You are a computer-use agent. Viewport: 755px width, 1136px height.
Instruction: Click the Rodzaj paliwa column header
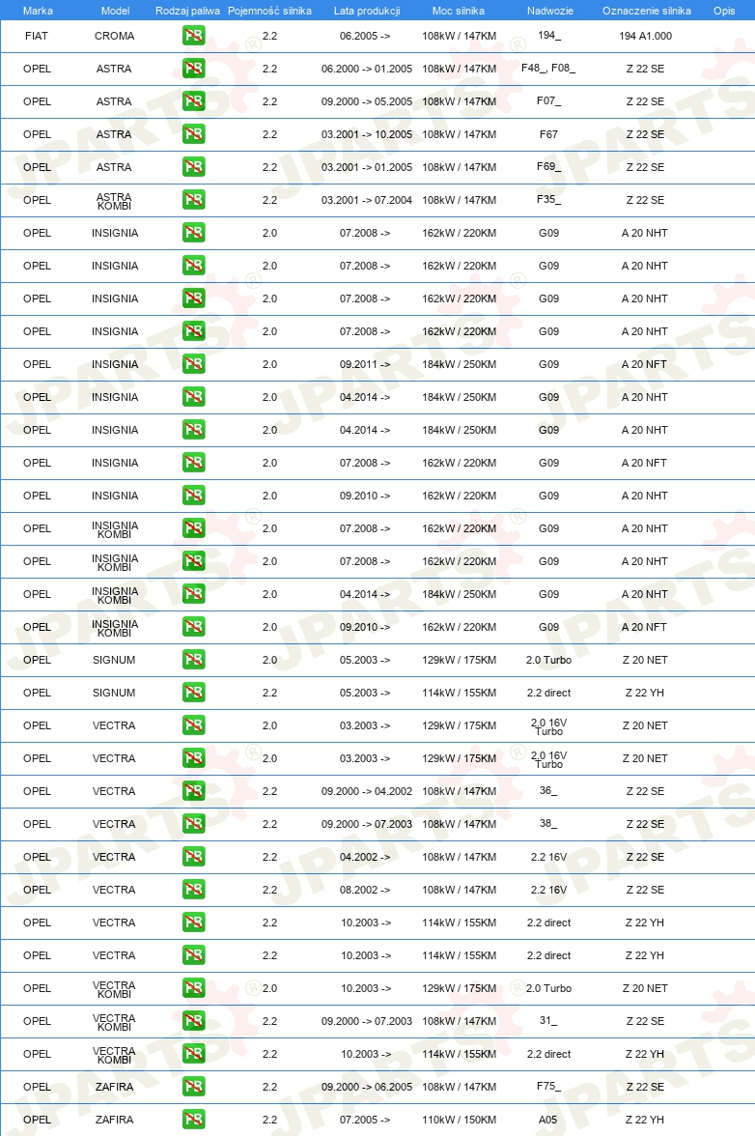pyautogui.click(x=187, y=11)
